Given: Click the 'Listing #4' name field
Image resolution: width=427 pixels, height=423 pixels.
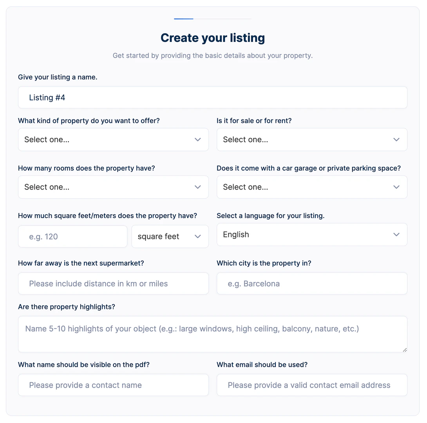Looking at the screenshot, I should click(x=212, y=97).
